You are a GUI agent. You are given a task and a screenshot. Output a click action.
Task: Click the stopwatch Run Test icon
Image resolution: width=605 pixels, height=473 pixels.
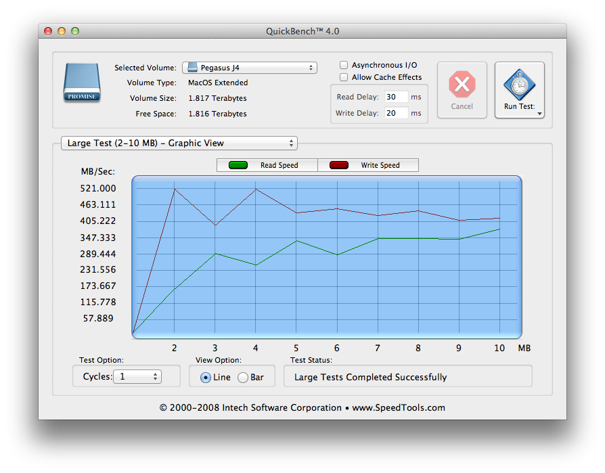click(519, 85)
